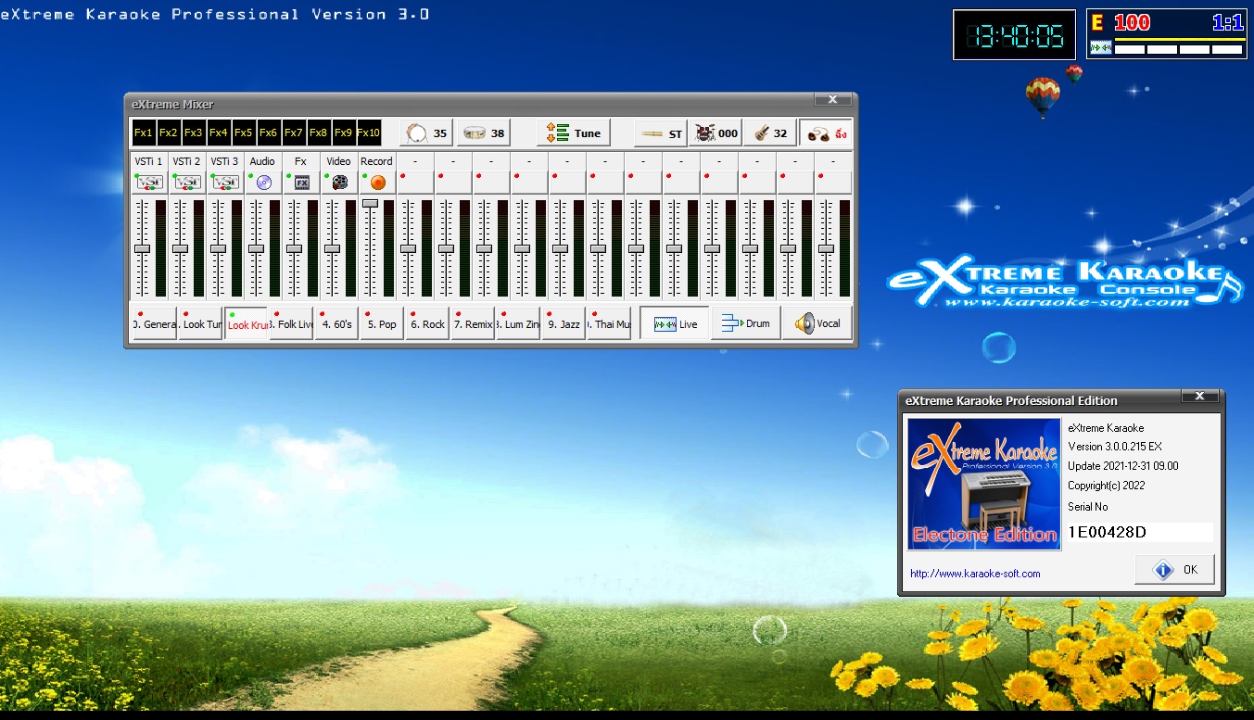1254x720 pixels.
Task: Close the Professional Edition about dialog
Action: tap(1200, 396)
